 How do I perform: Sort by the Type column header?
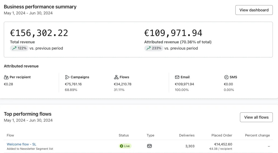pos(150,135)
